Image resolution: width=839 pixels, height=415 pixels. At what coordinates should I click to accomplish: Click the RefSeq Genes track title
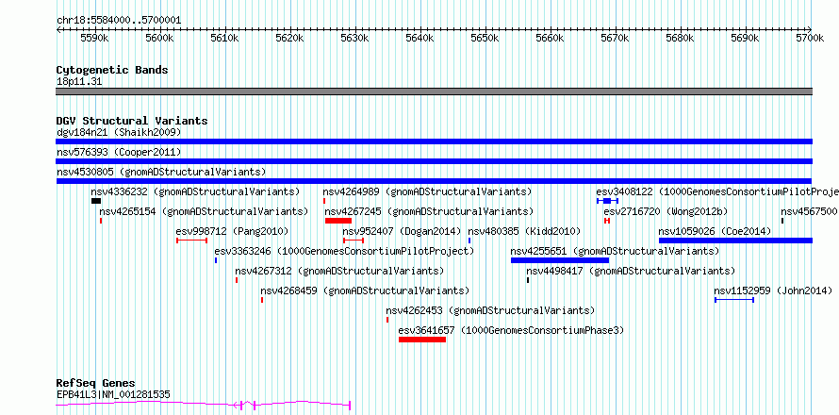(x=96, y=384)
